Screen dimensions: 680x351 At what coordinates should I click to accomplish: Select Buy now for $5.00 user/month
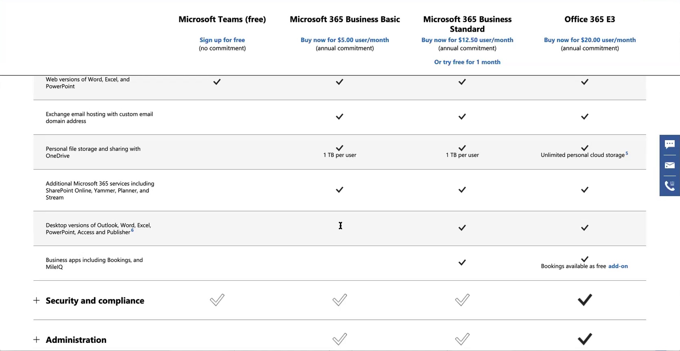tap(345, 40)
